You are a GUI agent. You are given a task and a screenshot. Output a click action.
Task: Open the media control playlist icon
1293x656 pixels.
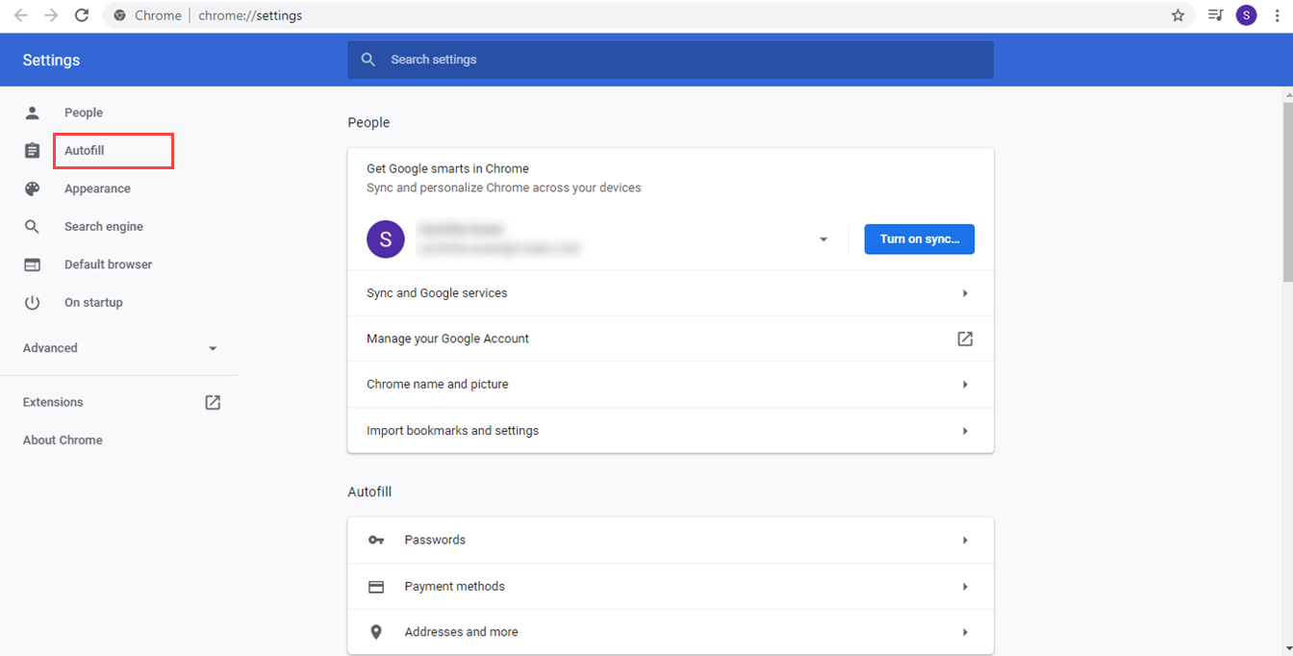[1216, 15]
